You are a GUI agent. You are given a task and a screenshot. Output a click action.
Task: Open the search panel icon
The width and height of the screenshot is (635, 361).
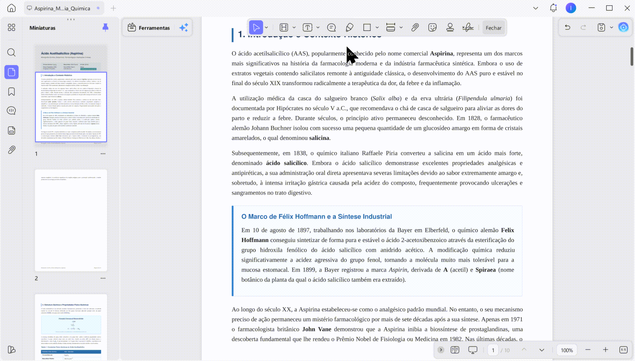point(11,53)
